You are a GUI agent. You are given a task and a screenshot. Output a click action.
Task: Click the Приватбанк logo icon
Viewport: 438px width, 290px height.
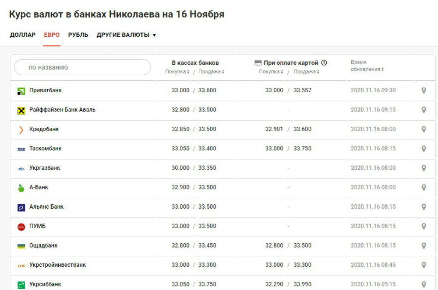[x=21, y=91]
